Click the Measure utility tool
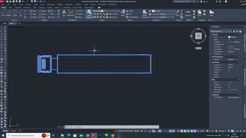 pos(188,13)
